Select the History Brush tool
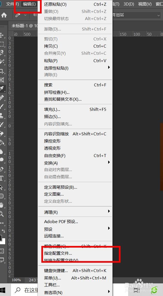 pyautogui.click(x=2, y=124)
